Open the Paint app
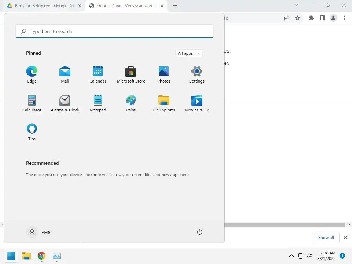The height and width of the screenshot is (264, 352). pos(131,103)
